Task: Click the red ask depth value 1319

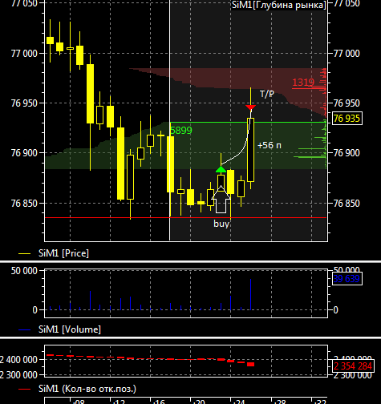Action: 303,83
